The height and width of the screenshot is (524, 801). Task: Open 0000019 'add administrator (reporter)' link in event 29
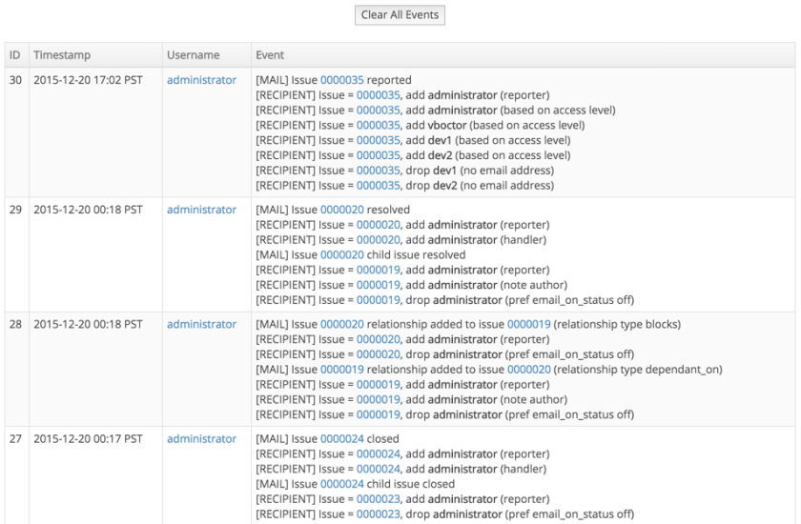pyautogui.click(x=378, y=270)
